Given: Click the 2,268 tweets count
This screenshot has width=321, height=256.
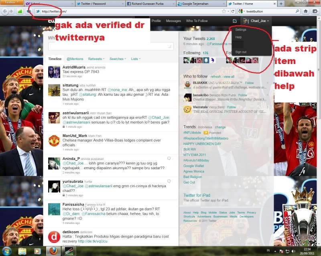Looking at the screenshot, I should pos(211,38).
